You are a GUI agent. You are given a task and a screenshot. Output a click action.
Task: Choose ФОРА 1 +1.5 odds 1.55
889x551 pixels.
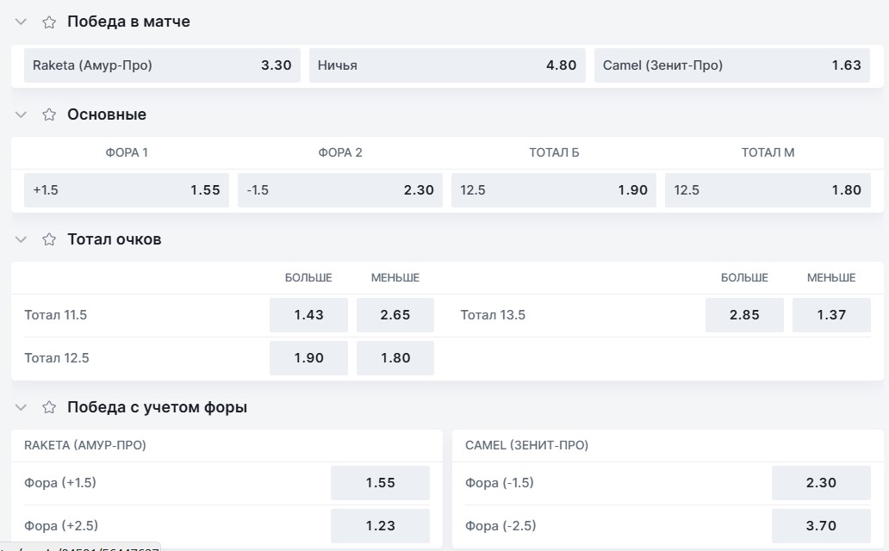127,190
